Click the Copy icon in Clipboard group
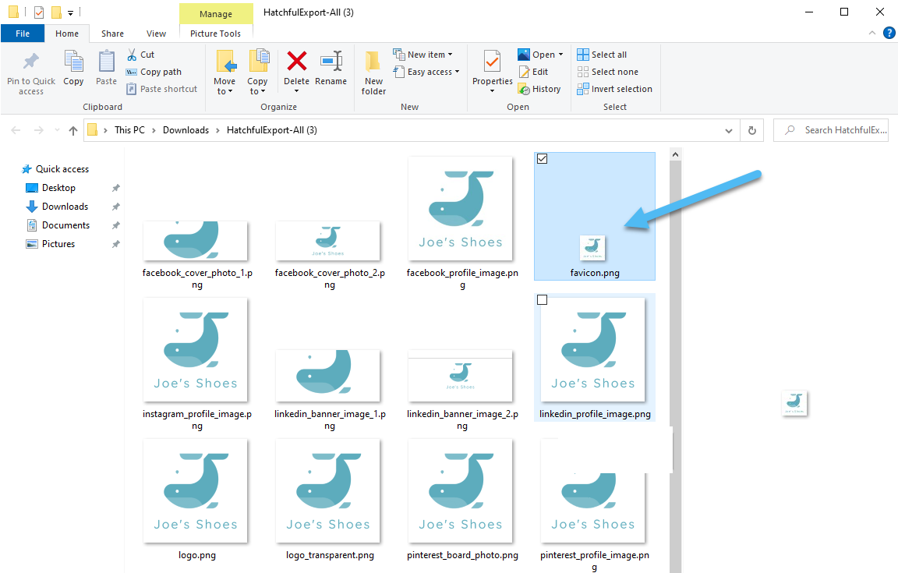This screenshot has width=898, height=573. [73, 62]
